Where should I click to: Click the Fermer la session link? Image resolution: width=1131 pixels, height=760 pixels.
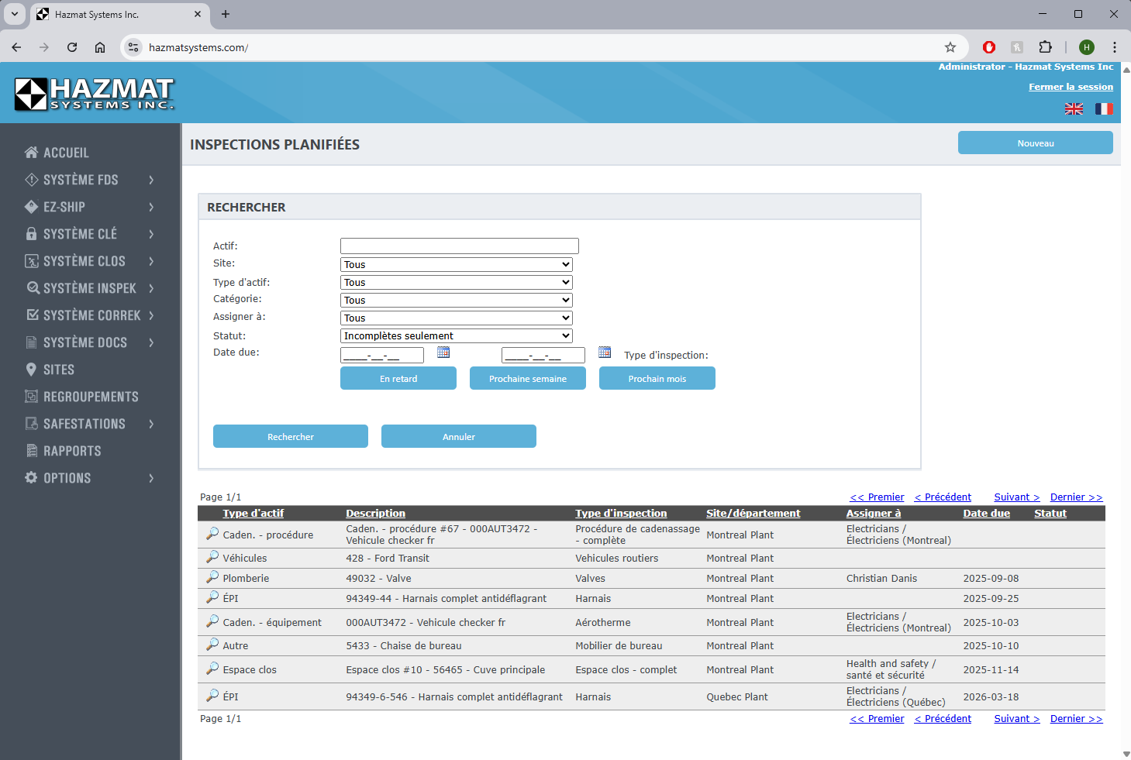[1071, 87]
